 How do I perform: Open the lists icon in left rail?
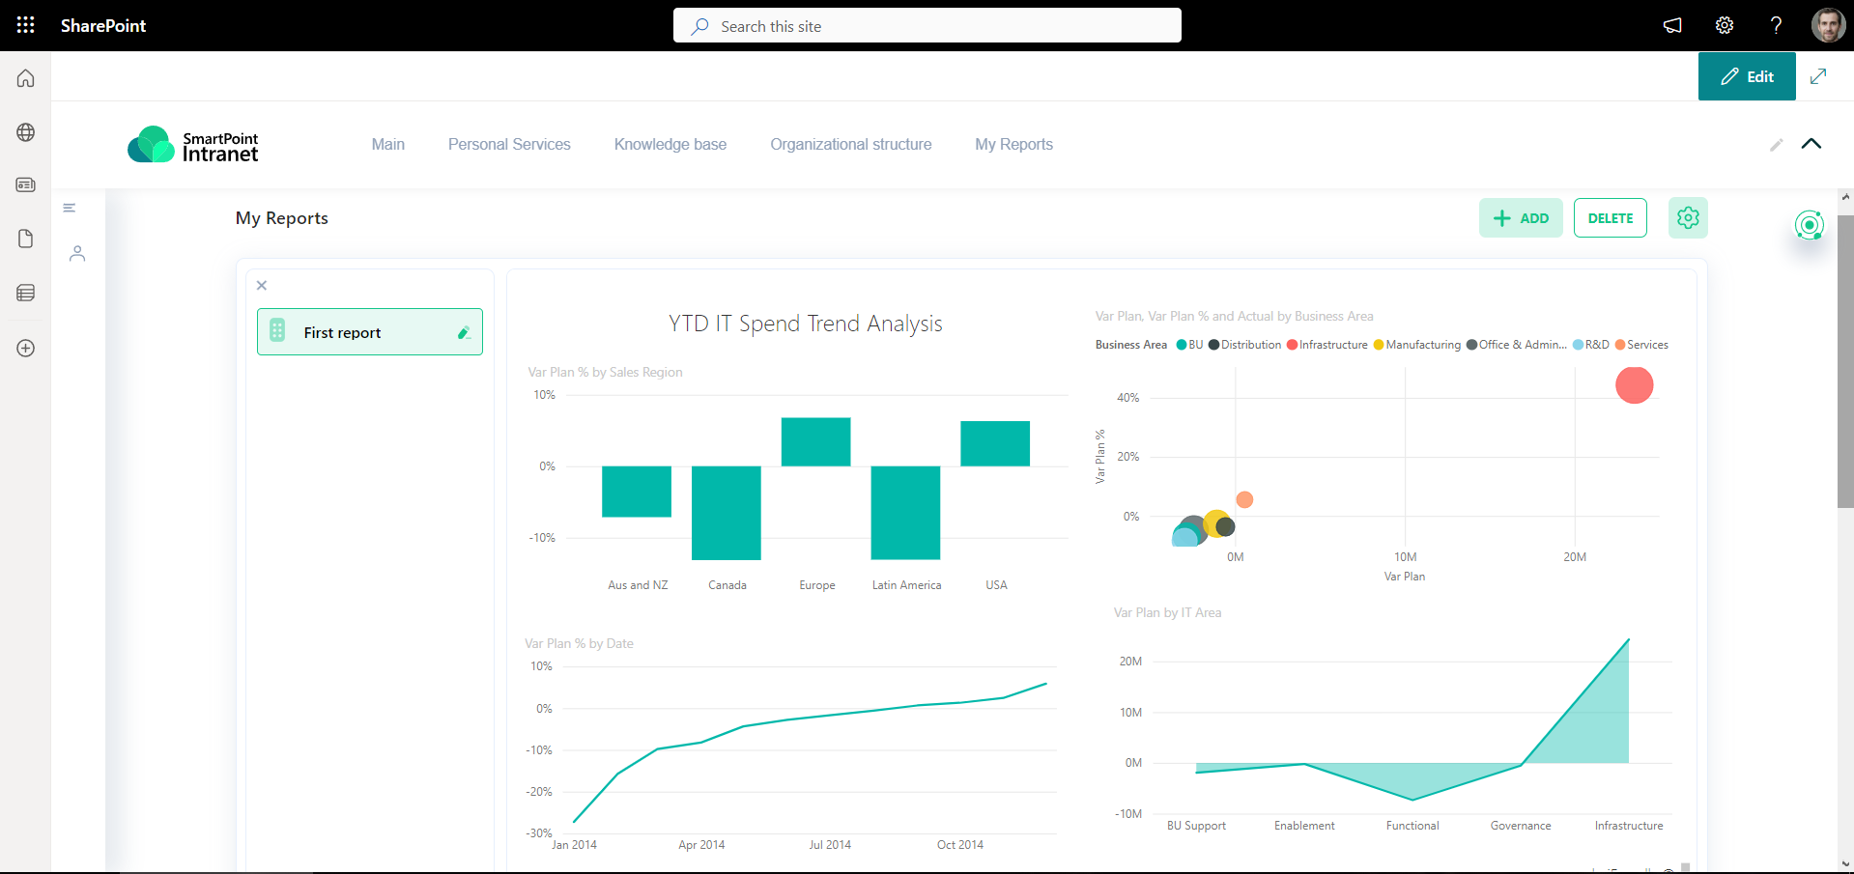point(26,293)
